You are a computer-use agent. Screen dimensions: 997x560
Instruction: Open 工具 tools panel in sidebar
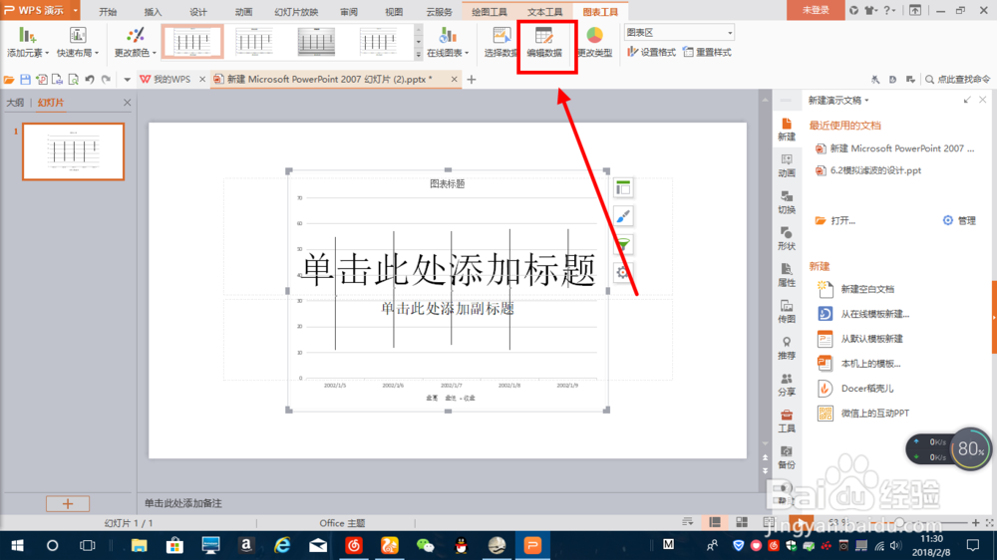point(787,420)
